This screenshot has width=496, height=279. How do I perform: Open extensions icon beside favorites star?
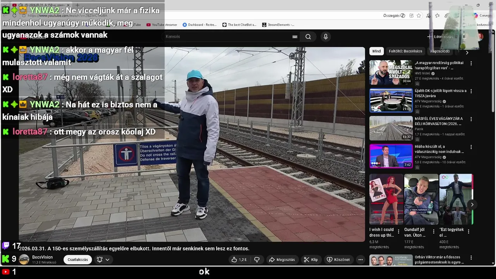click(x=411, y=15)
